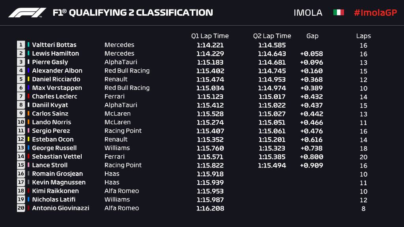Screen dimensions: 404x227
Task: Select the position 20 number badge
Action: (21, 208)
